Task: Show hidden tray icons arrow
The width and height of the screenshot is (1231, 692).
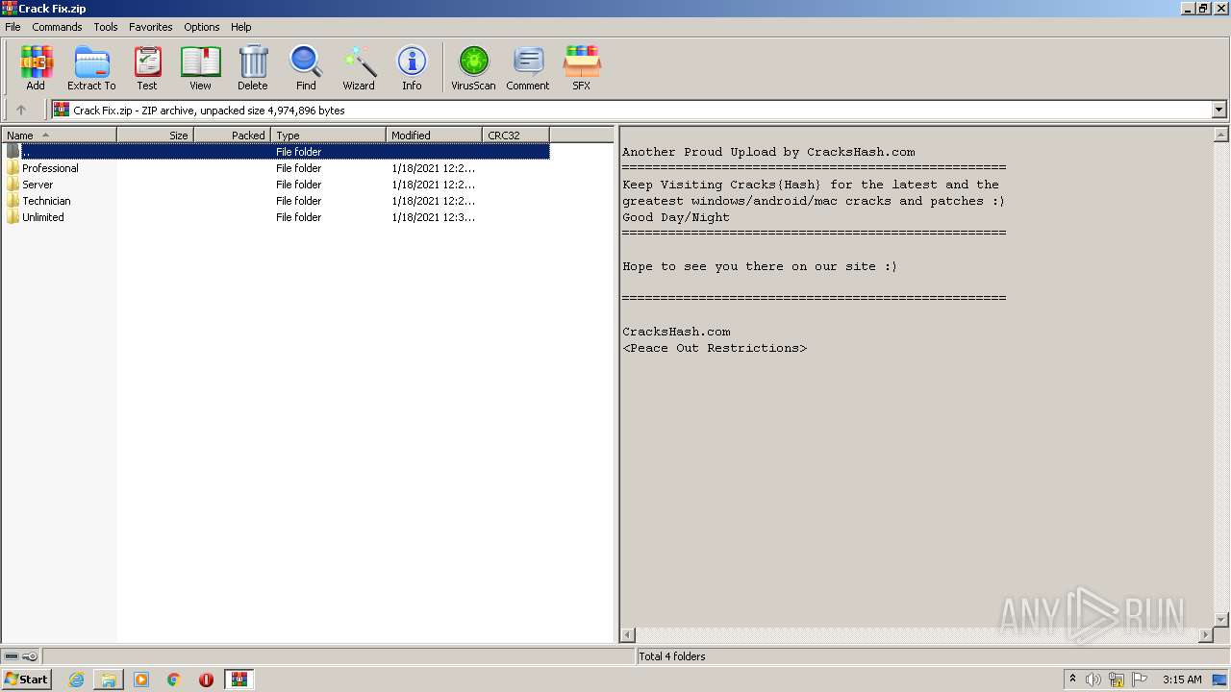Action: [x=1072, y=679]
